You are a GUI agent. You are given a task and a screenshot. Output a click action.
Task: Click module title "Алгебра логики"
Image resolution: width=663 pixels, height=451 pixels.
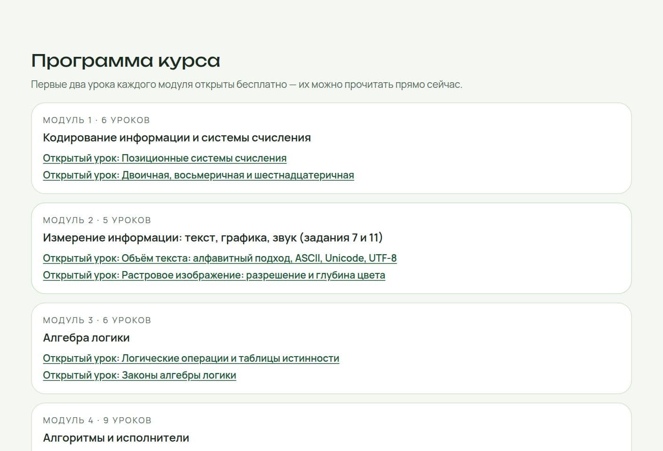coord(86,338)
